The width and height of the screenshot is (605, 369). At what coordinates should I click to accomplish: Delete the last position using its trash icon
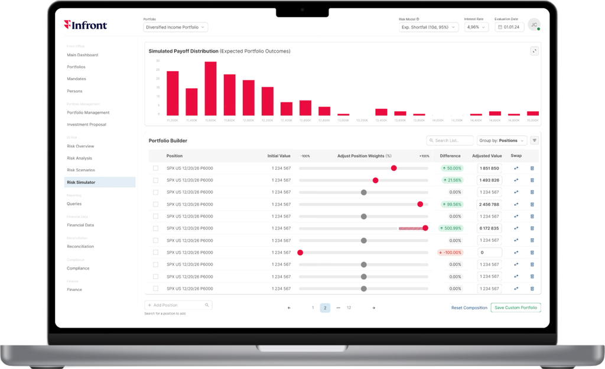click(531, 289)
